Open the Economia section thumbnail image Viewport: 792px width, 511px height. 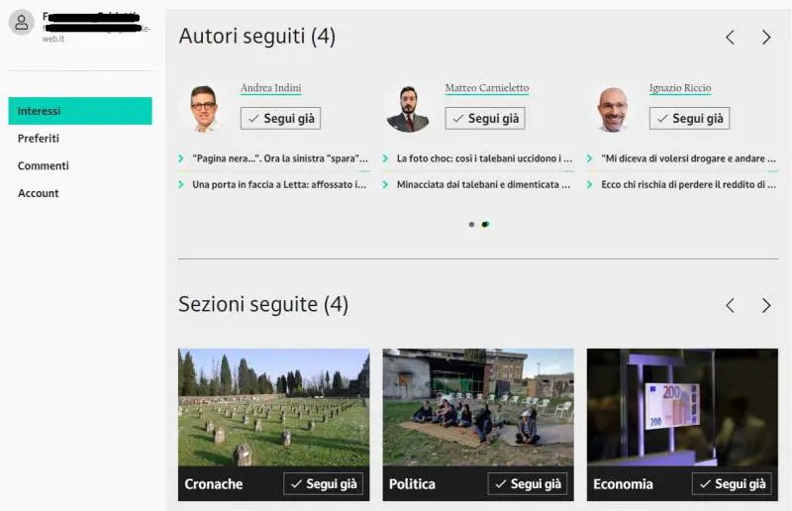coord(682,406)
